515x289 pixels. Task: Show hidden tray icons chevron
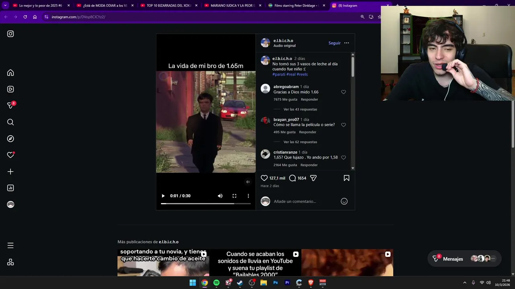pos(465,283)
